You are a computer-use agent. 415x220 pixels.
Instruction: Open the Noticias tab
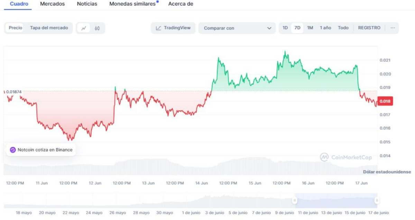tap(87, 4)
